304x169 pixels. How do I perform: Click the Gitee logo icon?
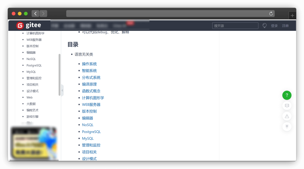20,26
